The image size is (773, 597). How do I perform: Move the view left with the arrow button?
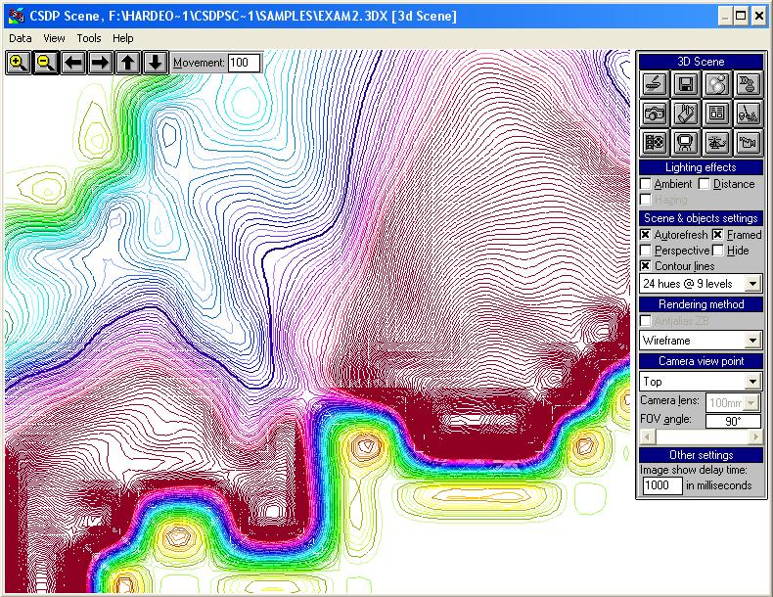pyautogui.click(x=72, y=63)
